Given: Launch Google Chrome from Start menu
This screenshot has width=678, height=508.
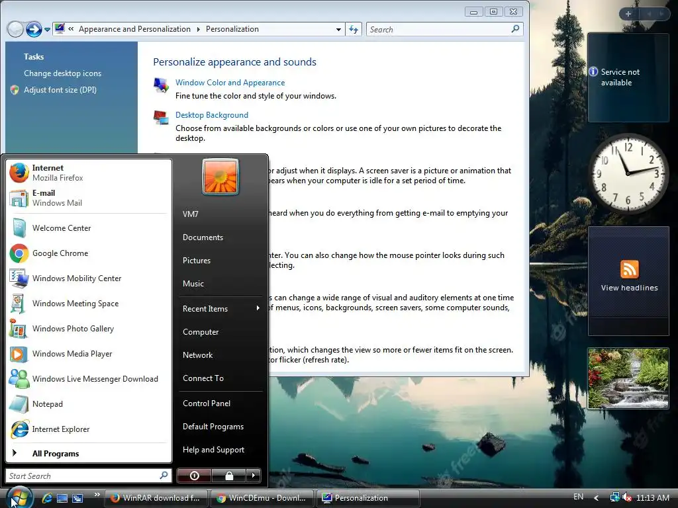Looking at the screenshot, I should pyautogui.click(x=89, y=253).
